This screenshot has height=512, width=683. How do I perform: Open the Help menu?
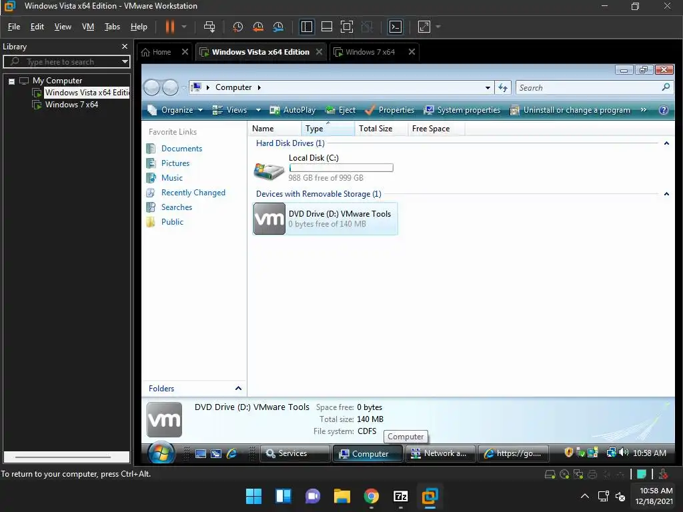139,27
